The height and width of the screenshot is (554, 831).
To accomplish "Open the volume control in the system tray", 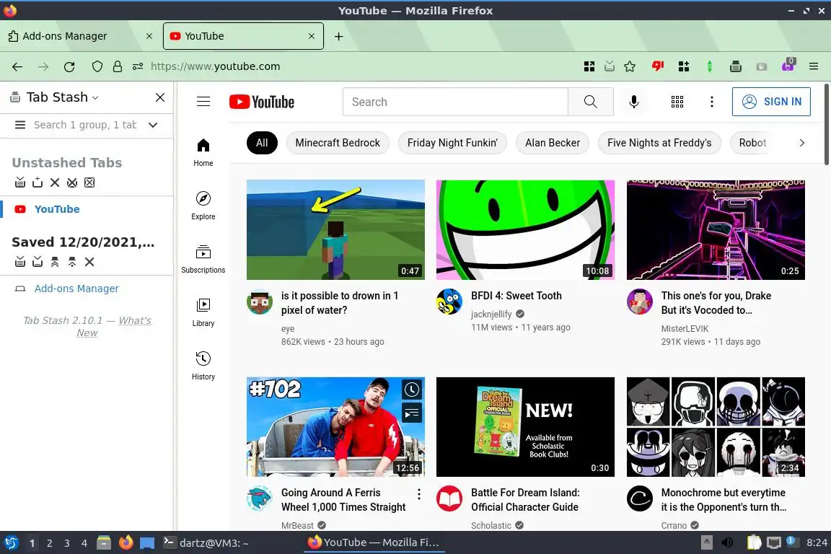I will tap(728, 543).
